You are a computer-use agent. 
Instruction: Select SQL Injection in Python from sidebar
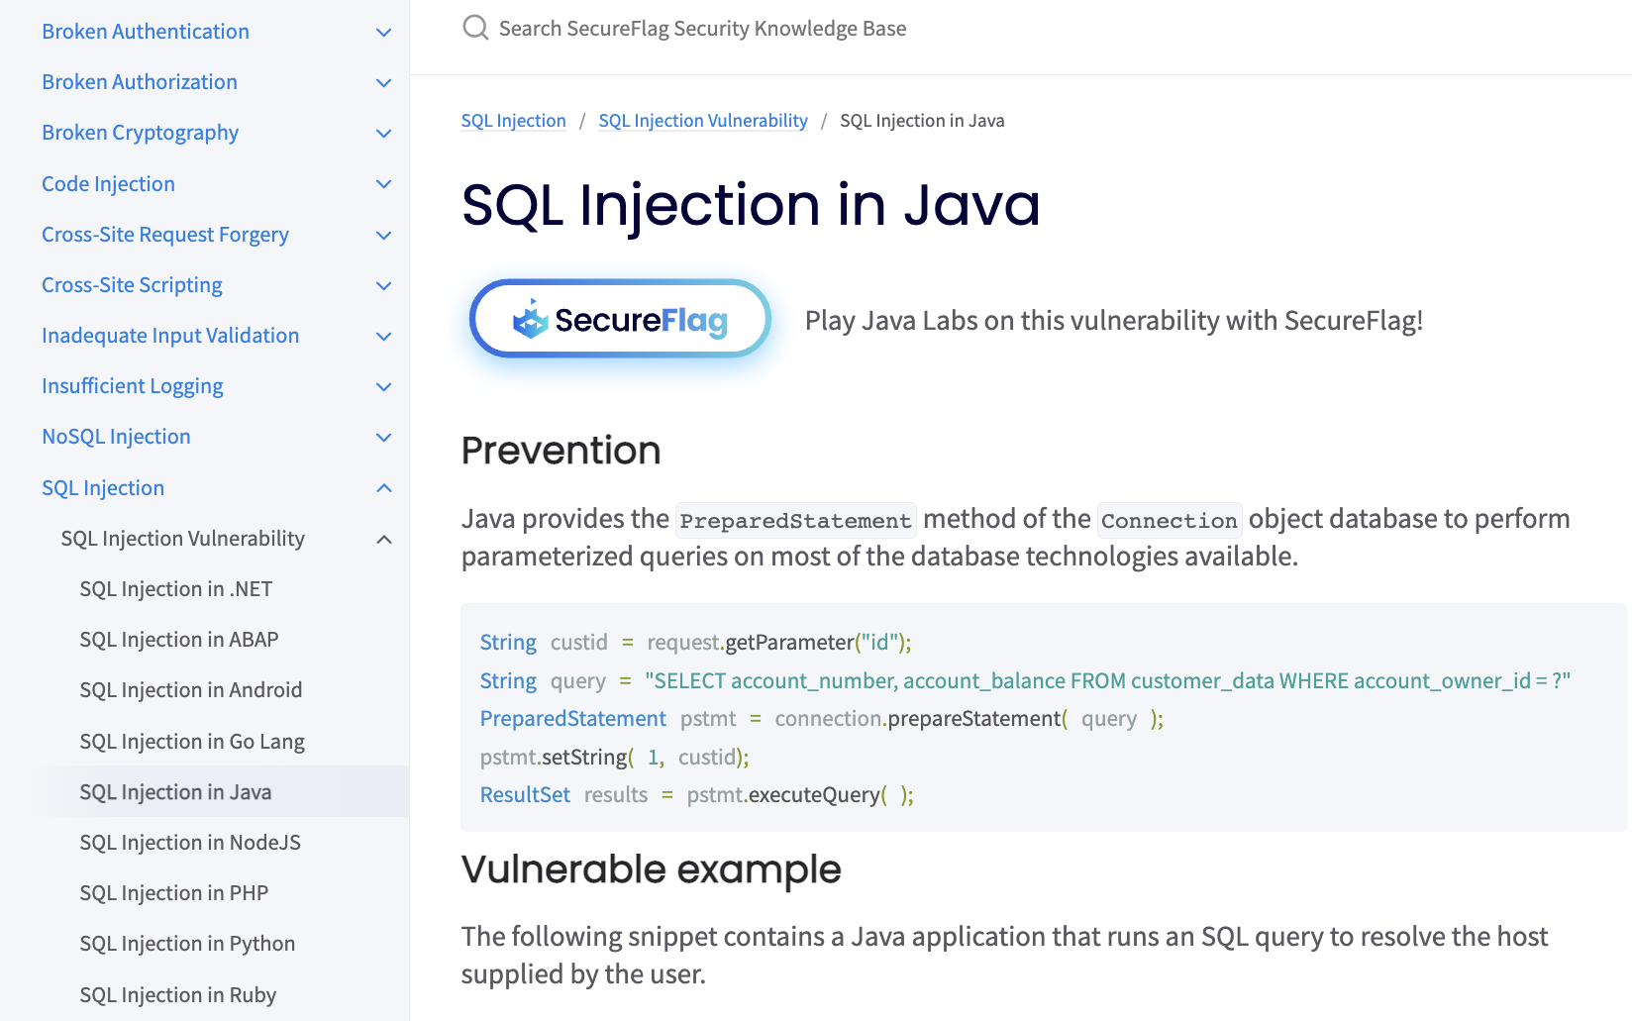pyautogui.click(x=187, y=943)
